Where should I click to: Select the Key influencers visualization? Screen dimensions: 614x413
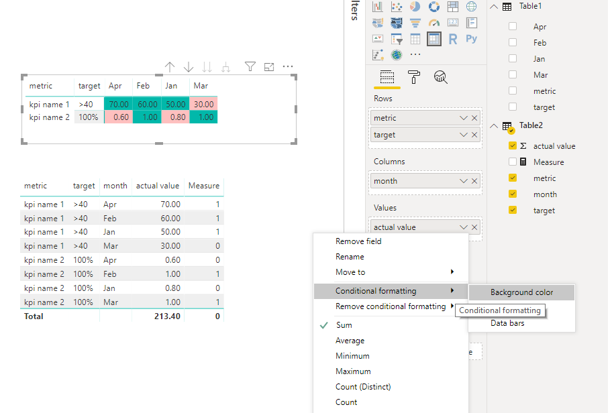378,55
